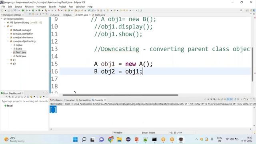Open Display Selected Console dropdown arrow

click(x=241, y=99)
